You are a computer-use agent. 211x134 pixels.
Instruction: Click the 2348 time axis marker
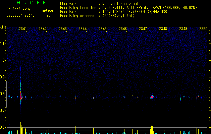[x=163, y=29]
